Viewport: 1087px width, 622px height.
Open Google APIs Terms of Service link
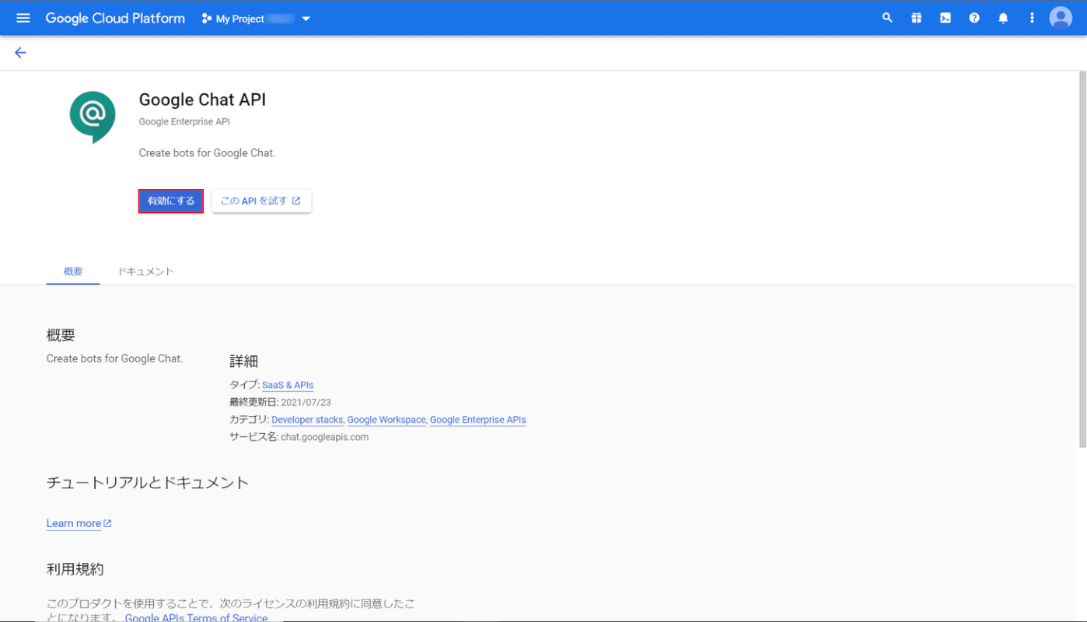196,617
